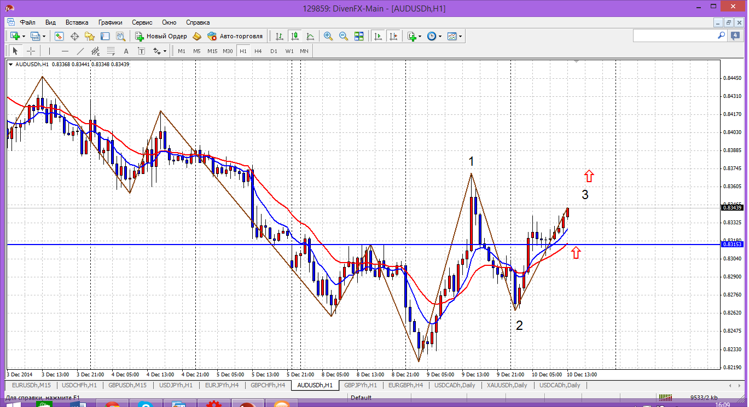Draw a Fibonacci retracement
This screenshot has height=407, width=749.
pyautogui.click(x=111, y=51)
